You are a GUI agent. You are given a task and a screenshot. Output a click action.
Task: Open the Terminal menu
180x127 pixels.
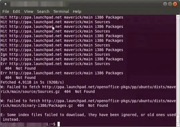coord(61,11)
